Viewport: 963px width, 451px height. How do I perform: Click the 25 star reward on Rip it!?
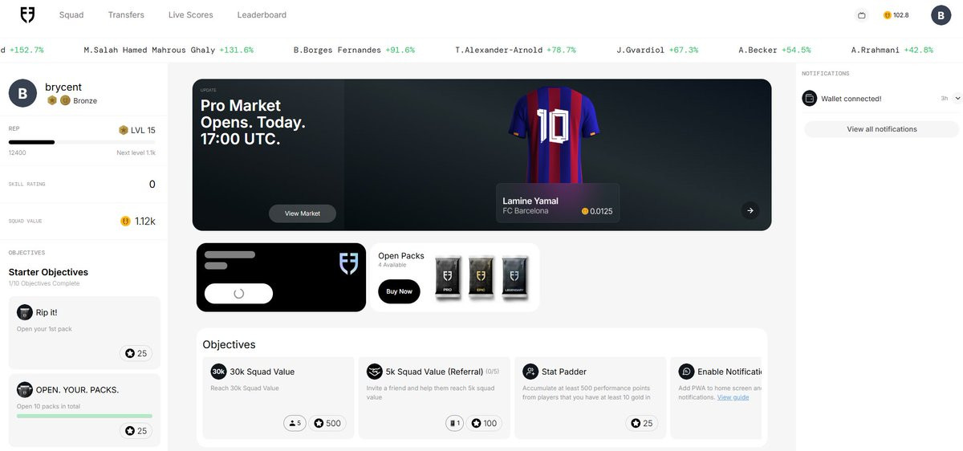[x=136, y=353]
